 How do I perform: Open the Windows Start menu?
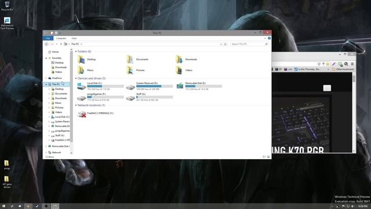click(x=3, y=206)
